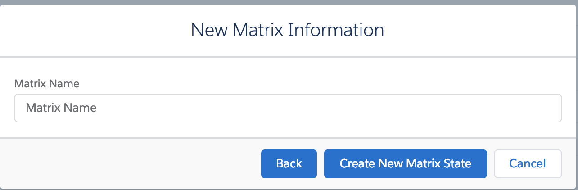Click the Matrix Name placeholder text
The height and width of the screenshot is (190, 578).
coord(61,108)
